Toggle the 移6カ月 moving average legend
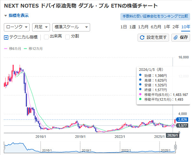 pyautogui.click(x=12, y=49)
